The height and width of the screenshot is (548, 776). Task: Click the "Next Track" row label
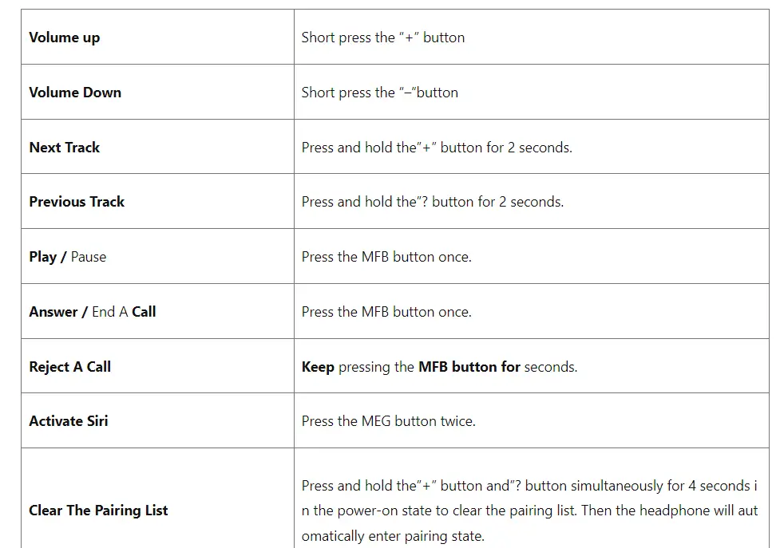pos(65,148)
